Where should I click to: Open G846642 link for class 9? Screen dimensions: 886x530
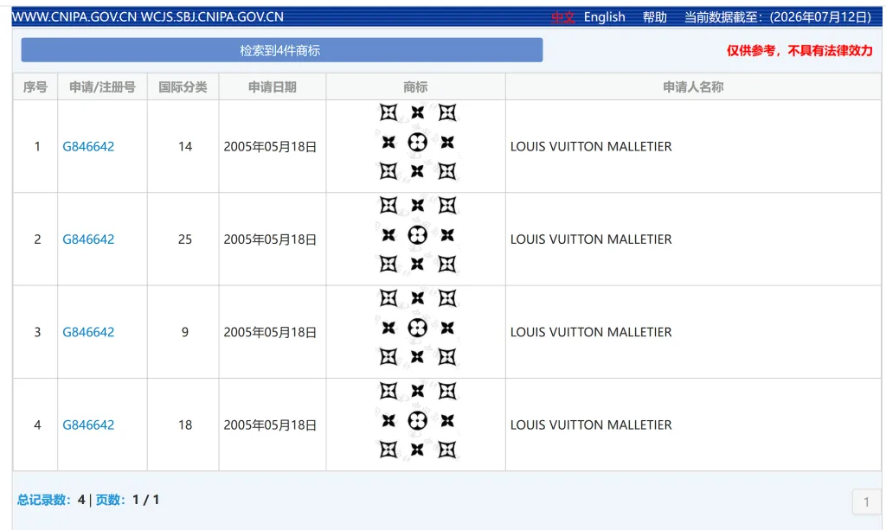88,332
